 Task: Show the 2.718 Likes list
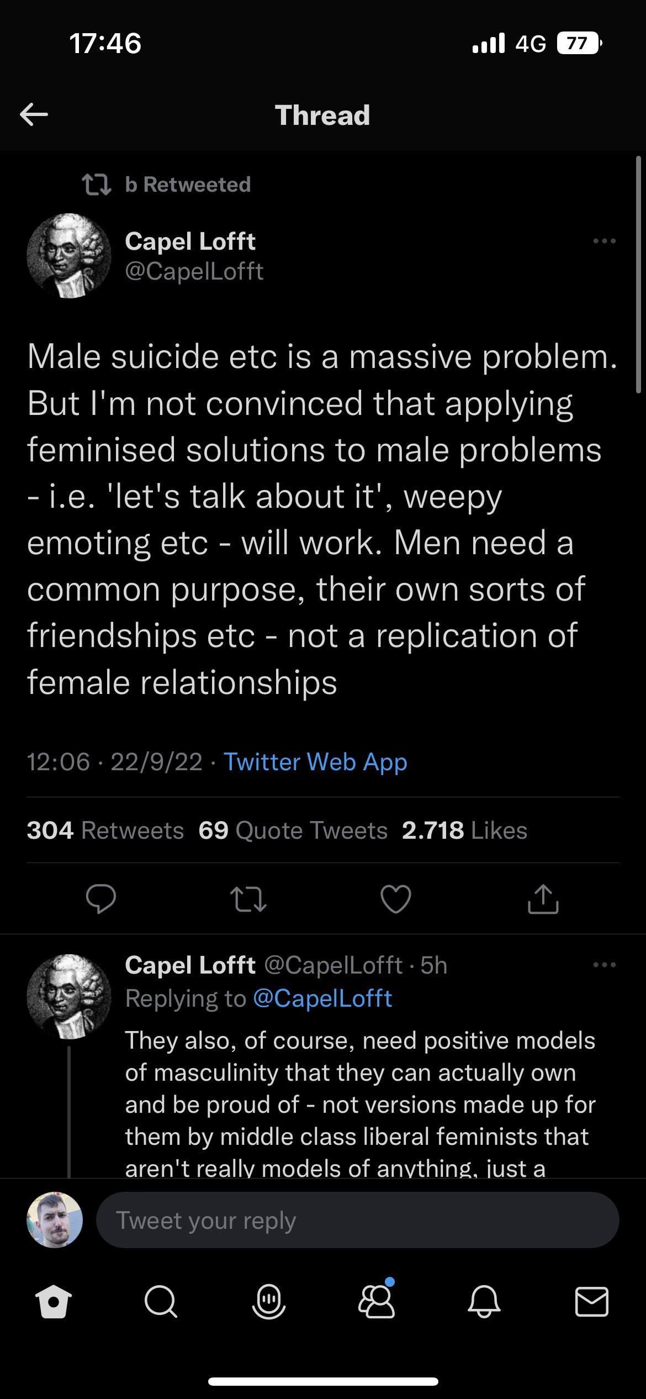coord(464,830)
